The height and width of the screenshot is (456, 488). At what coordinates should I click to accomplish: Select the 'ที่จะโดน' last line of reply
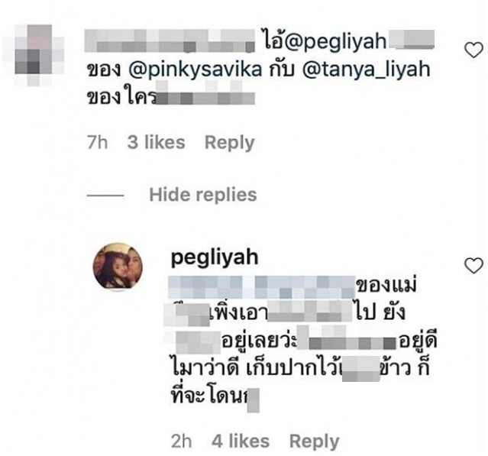pyautogui.click(x=210, y=396)
